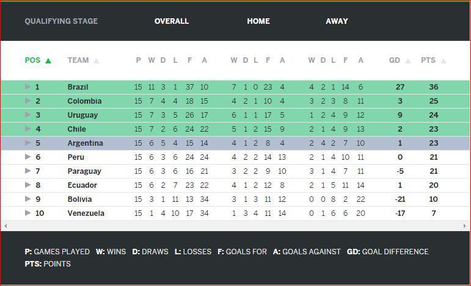
Task: Switch to the HOME tab
Action: [258, 21]
